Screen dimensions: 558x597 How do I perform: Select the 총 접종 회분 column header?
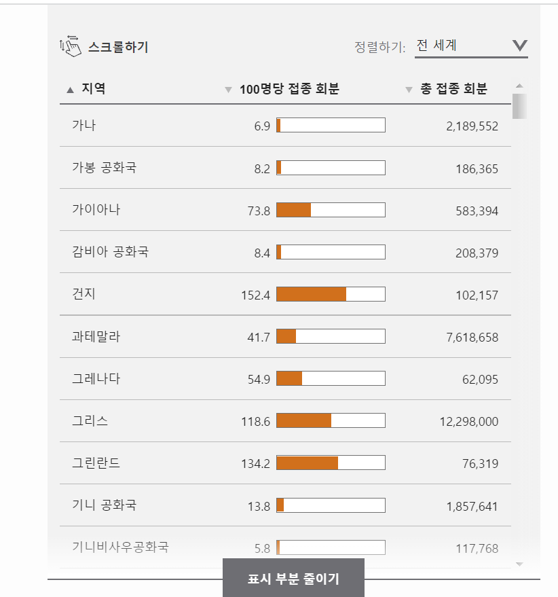tap(453, 89)
